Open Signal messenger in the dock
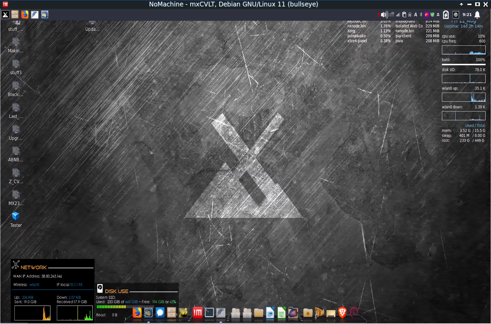 click(x=160, y=313)
